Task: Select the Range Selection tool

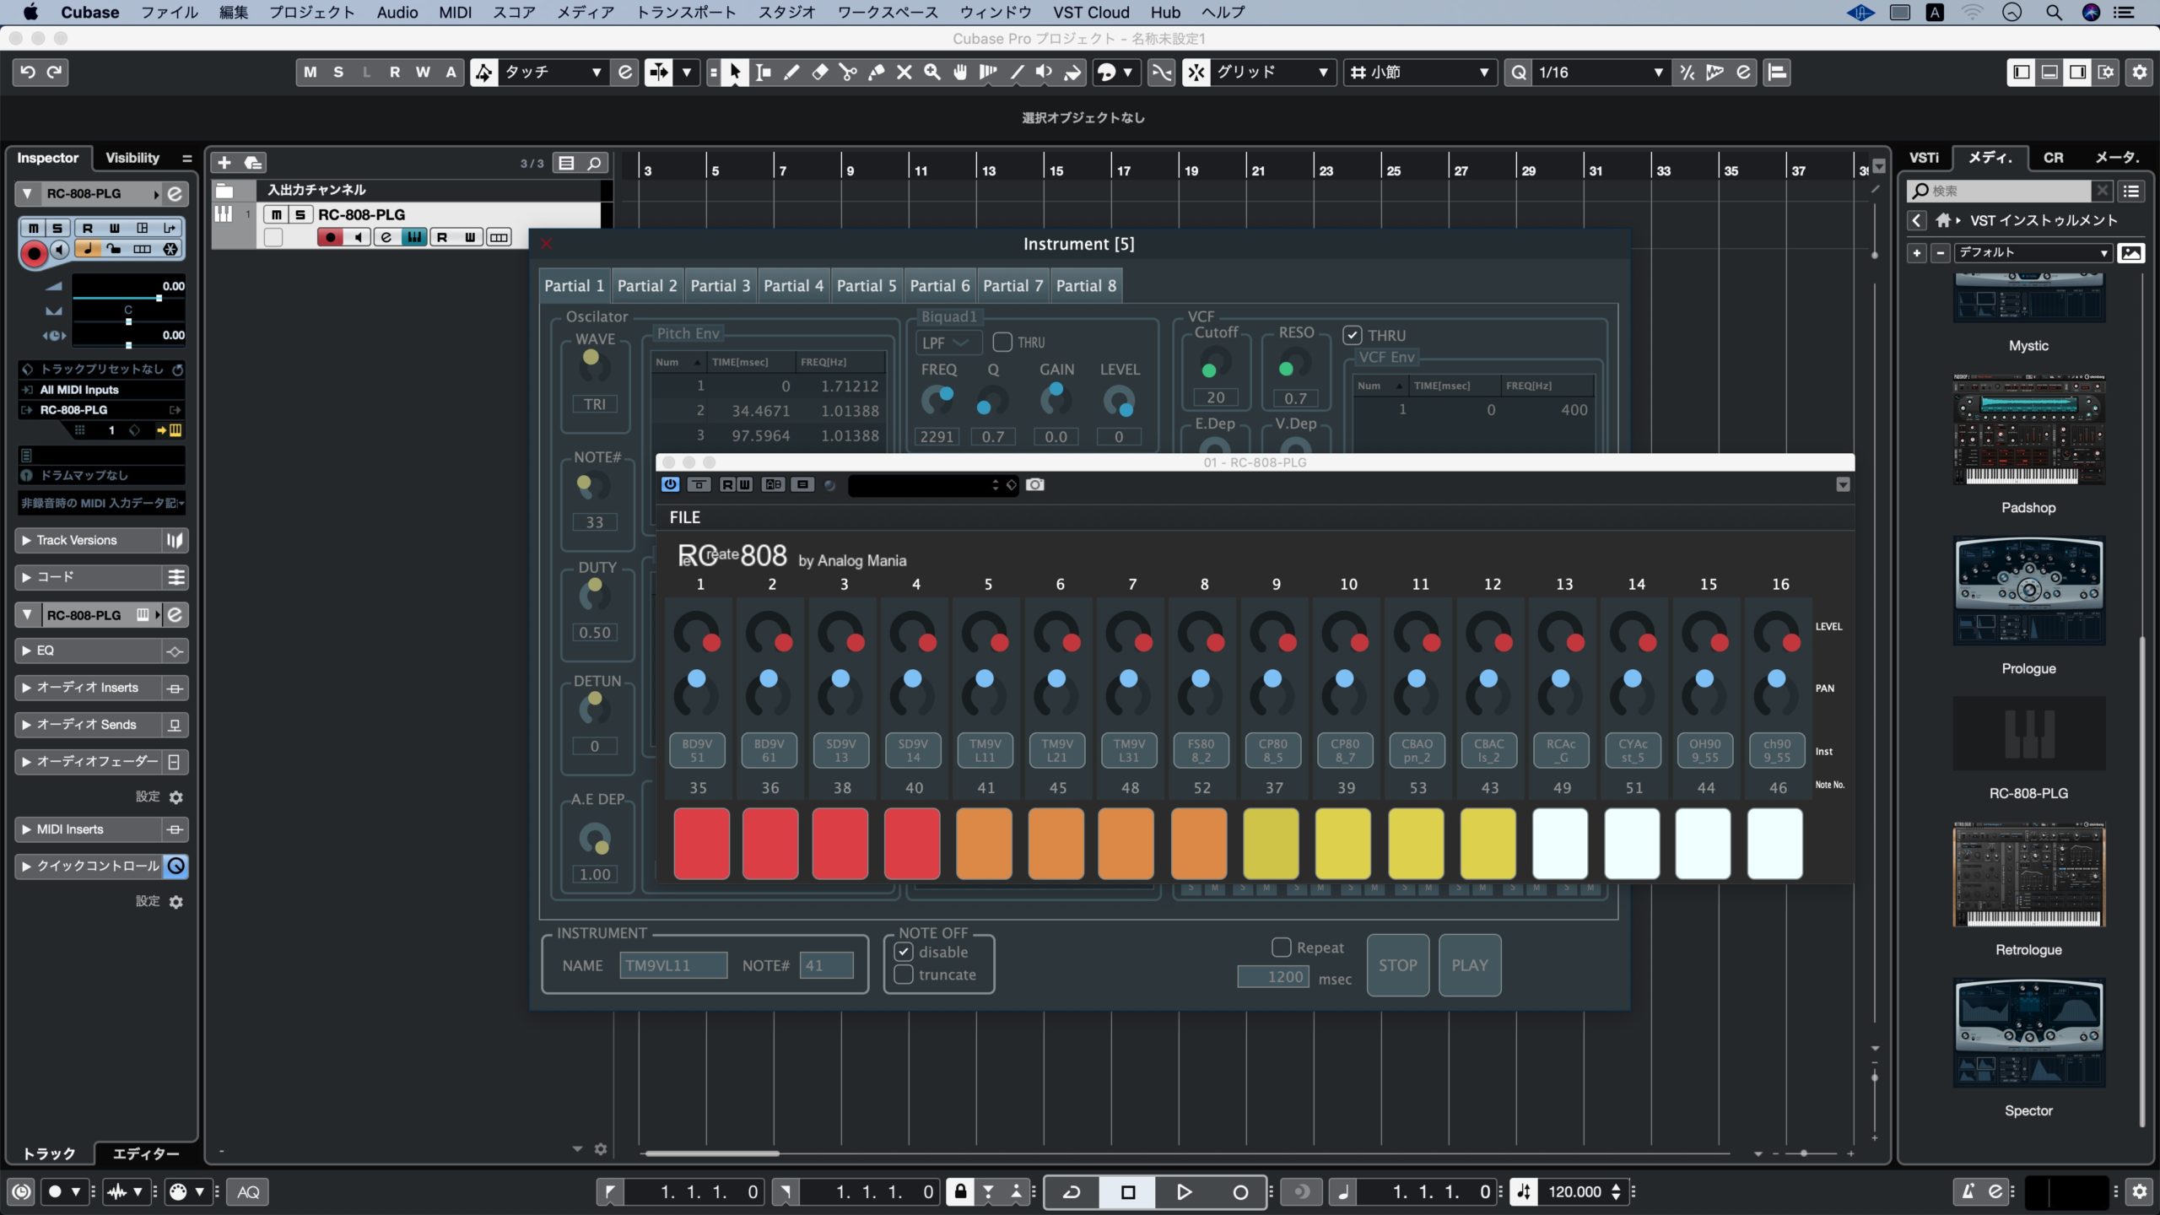Action: [x=764, y=73]
